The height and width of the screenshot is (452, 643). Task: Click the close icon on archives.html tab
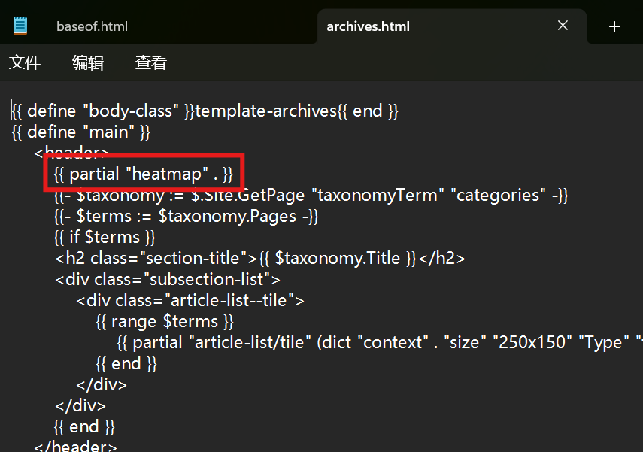click(563, 25)
